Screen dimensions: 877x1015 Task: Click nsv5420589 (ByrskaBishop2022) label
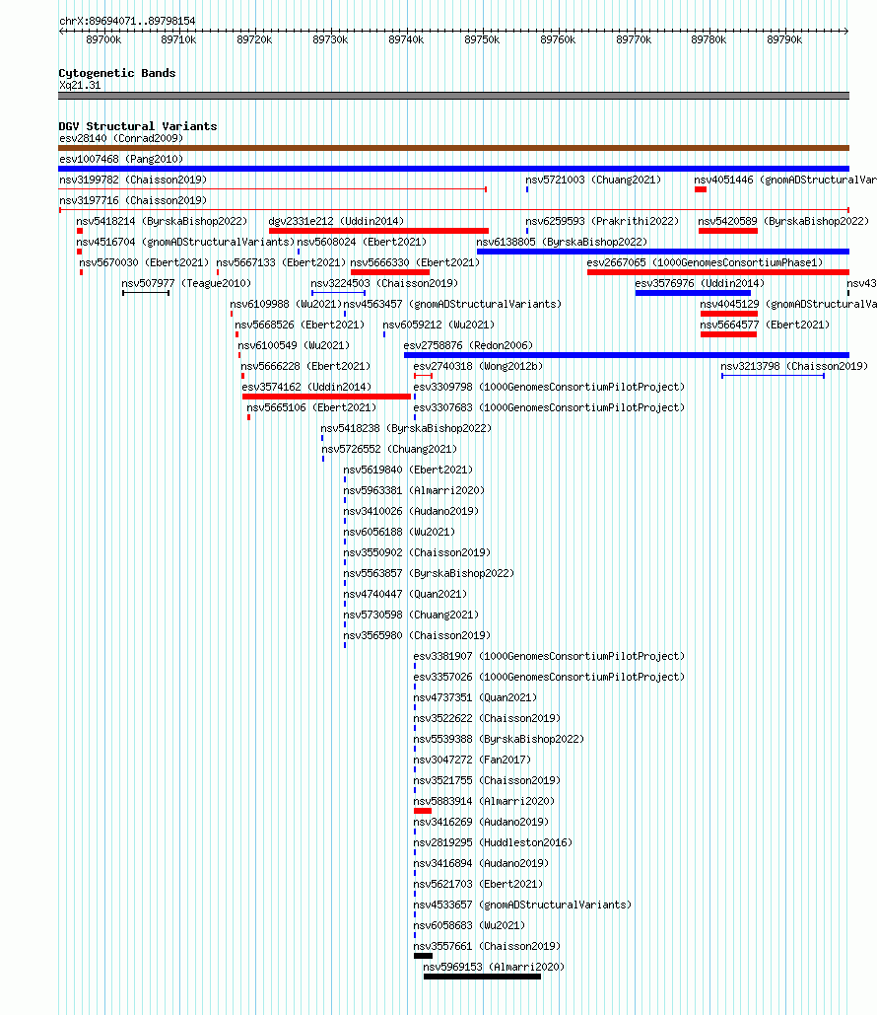[x=783, y=221]
